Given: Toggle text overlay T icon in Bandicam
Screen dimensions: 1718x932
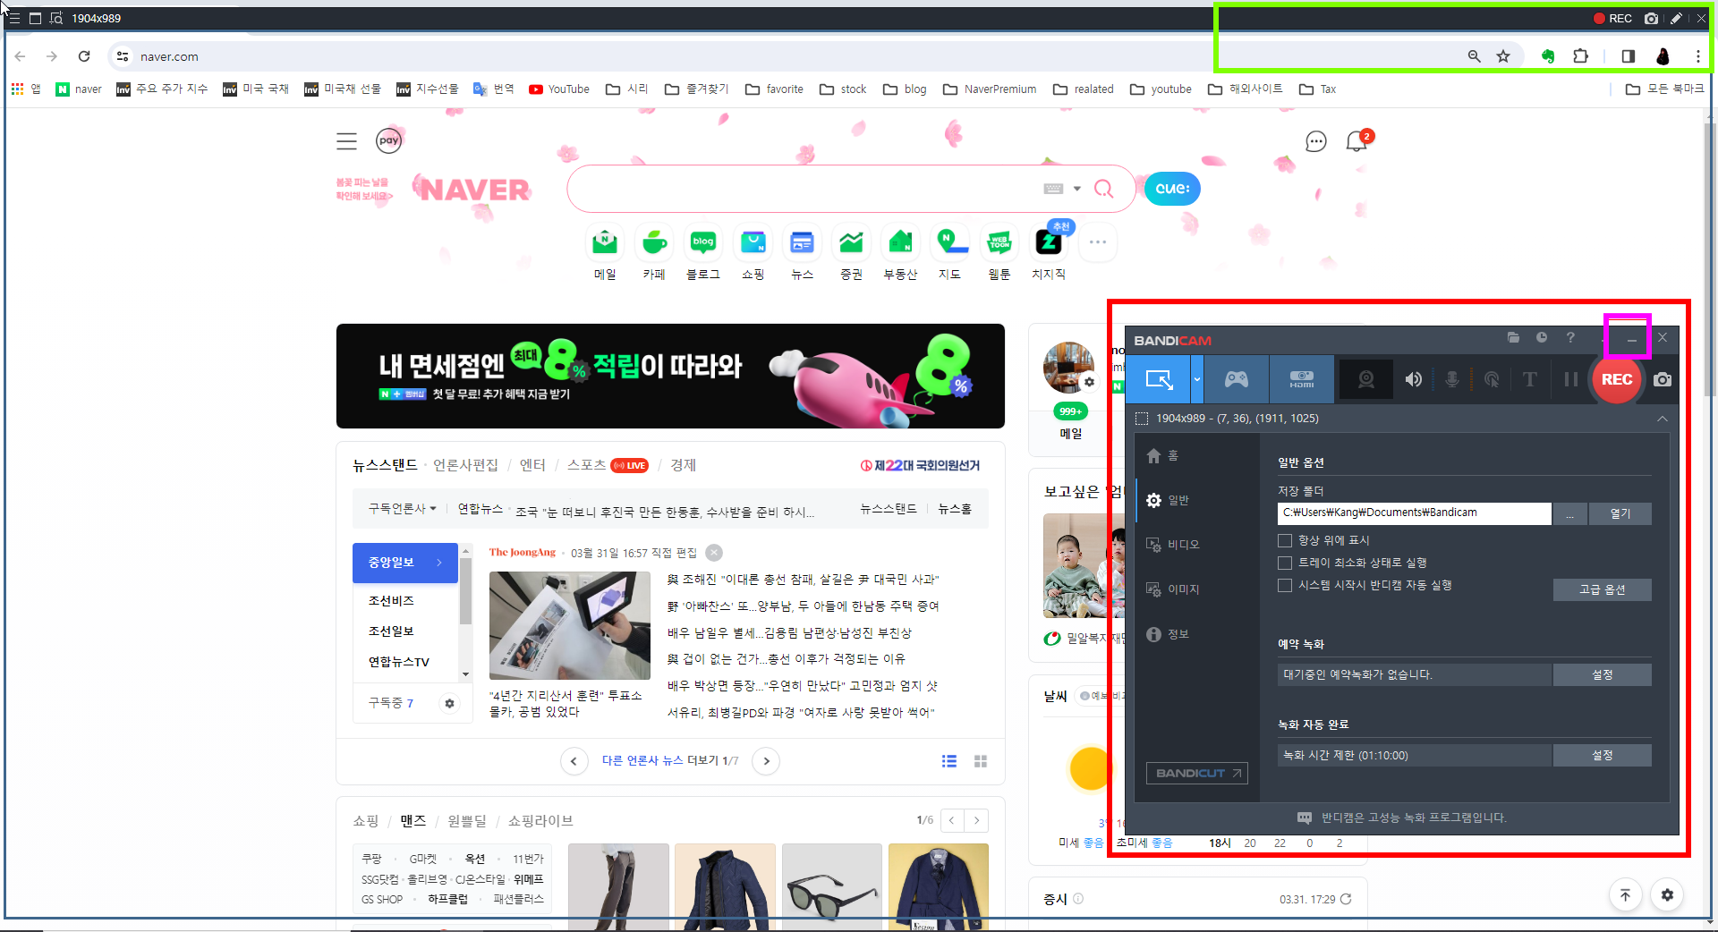Looking at the screenshot, I should (x=1530, y=379).
